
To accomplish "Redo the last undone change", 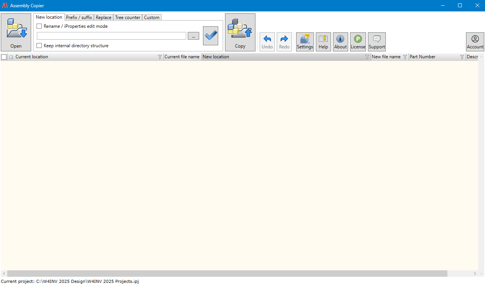I will pyautogui.click(x=284, y=42).
